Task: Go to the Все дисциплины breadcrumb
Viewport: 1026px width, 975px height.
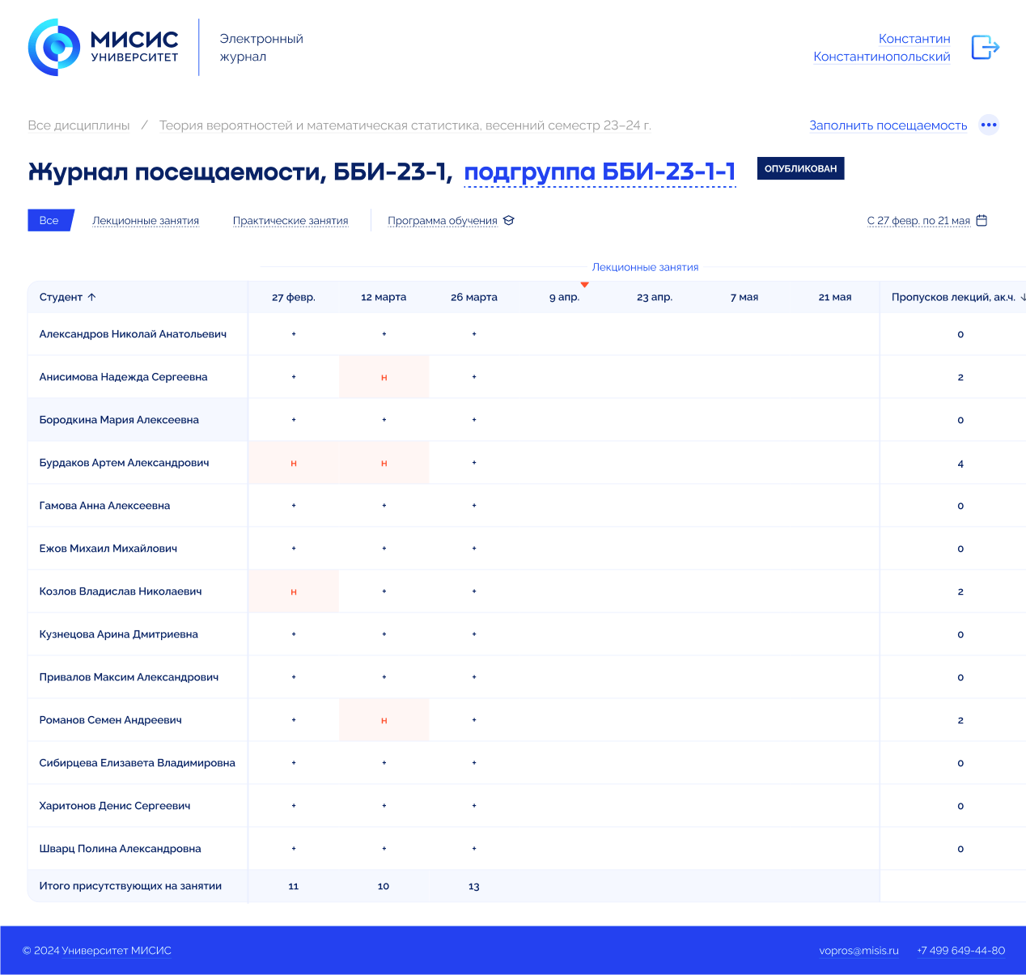Action: pos(78,125)
